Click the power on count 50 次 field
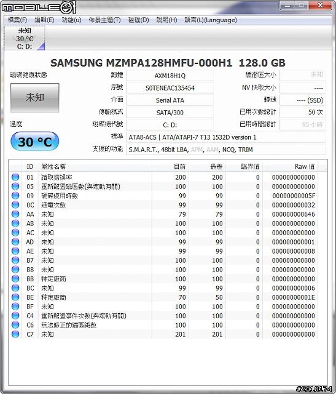Viewport: 336px width, 394px height. tap(302, 112)
